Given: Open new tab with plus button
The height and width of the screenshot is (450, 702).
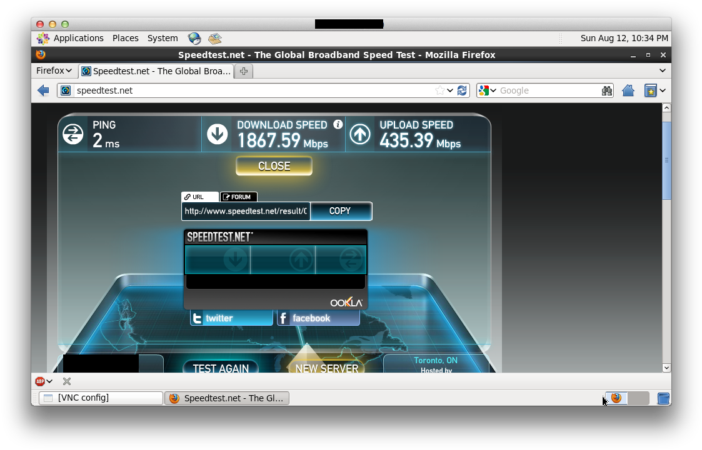Looking at the screenshot, I should pos(244,71).
